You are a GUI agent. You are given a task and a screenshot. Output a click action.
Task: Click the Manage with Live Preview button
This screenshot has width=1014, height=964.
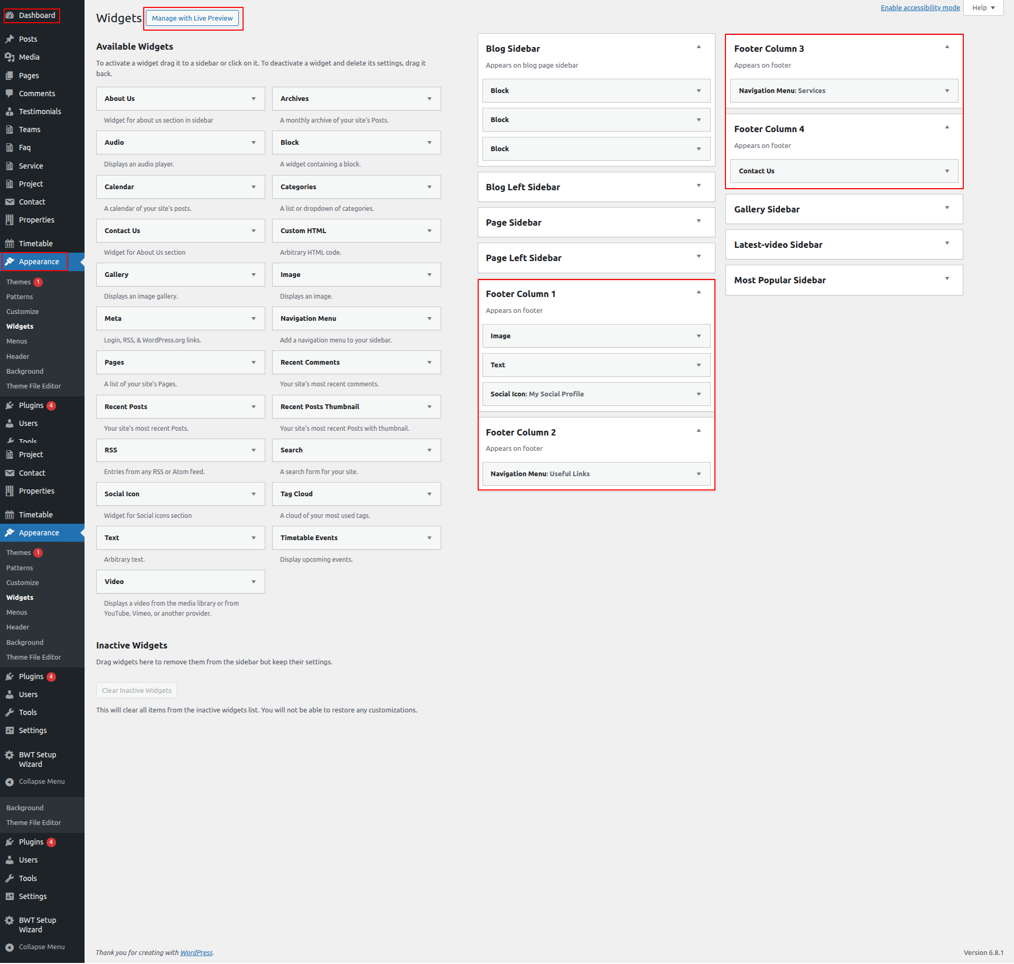tap(192, 18)
